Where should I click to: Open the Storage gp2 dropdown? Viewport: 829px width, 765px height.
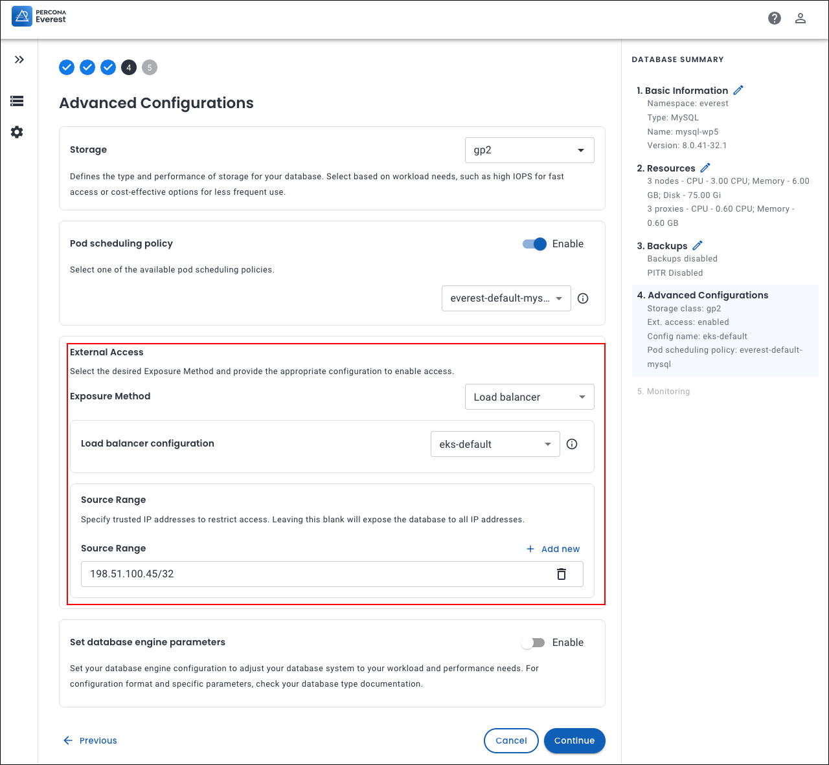[529, 150]
